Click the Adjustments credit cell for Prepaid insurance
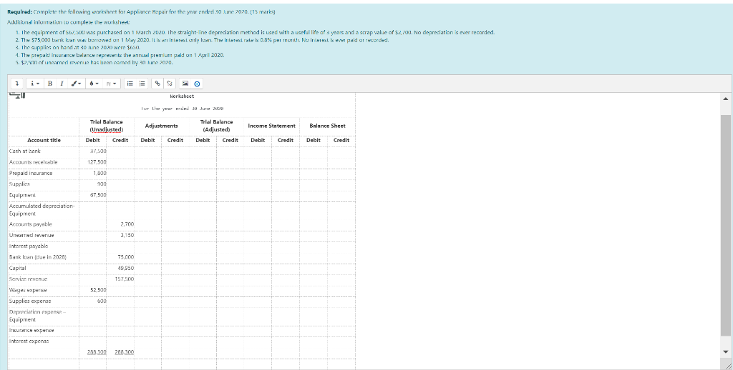Viewport: 733px width, 370px height. click(175, 173)
